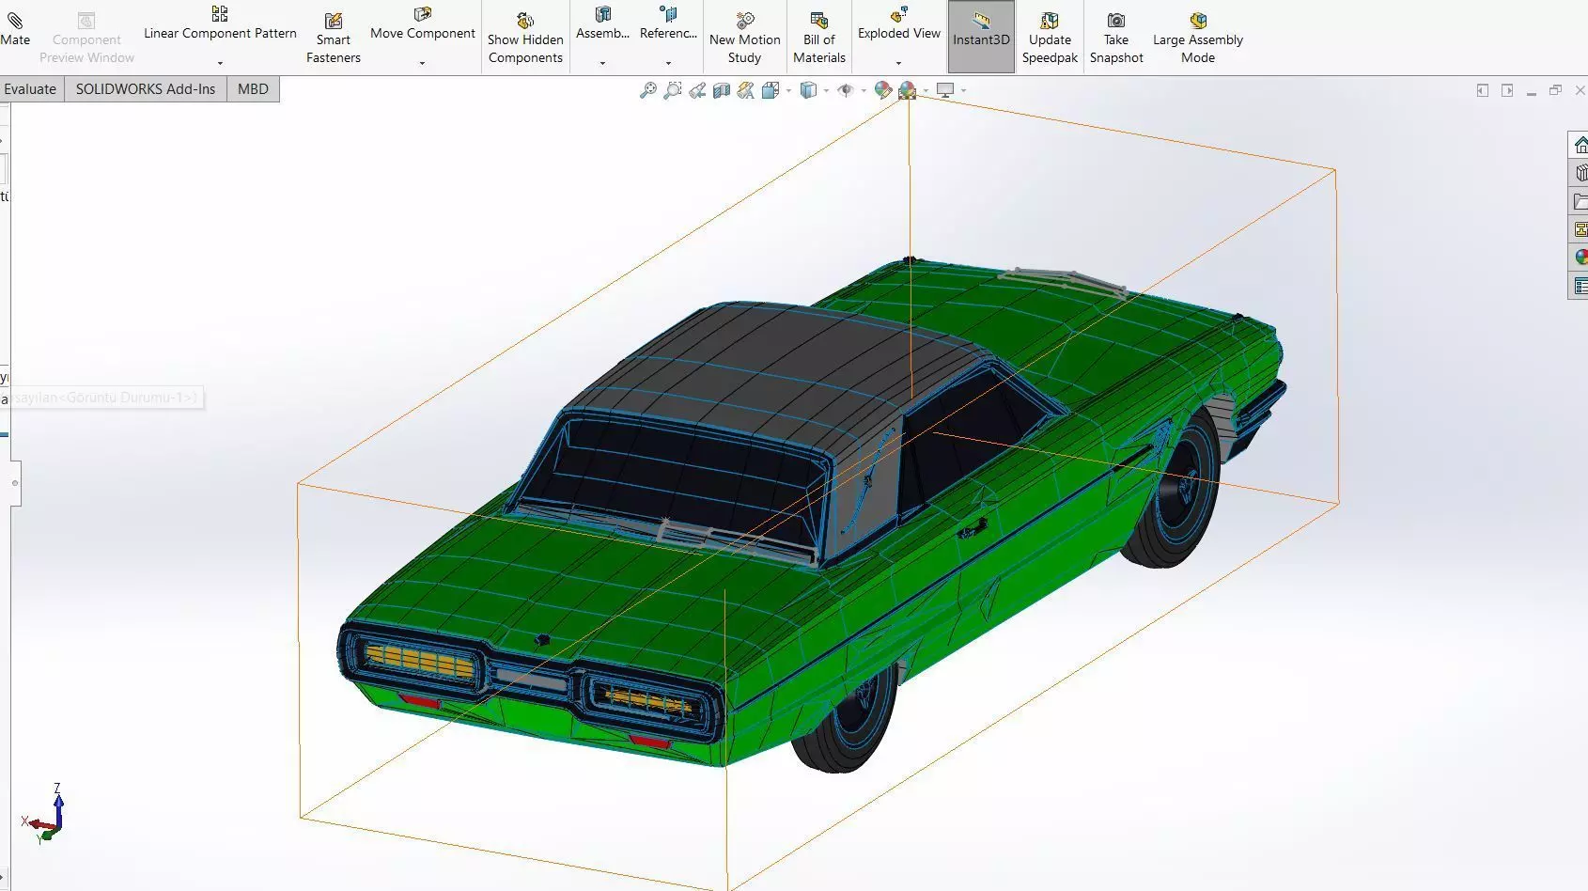Viewport: 1588px width, 891px height.
Task: Click the Take Snapshot camera tool
Action: 1116,38
